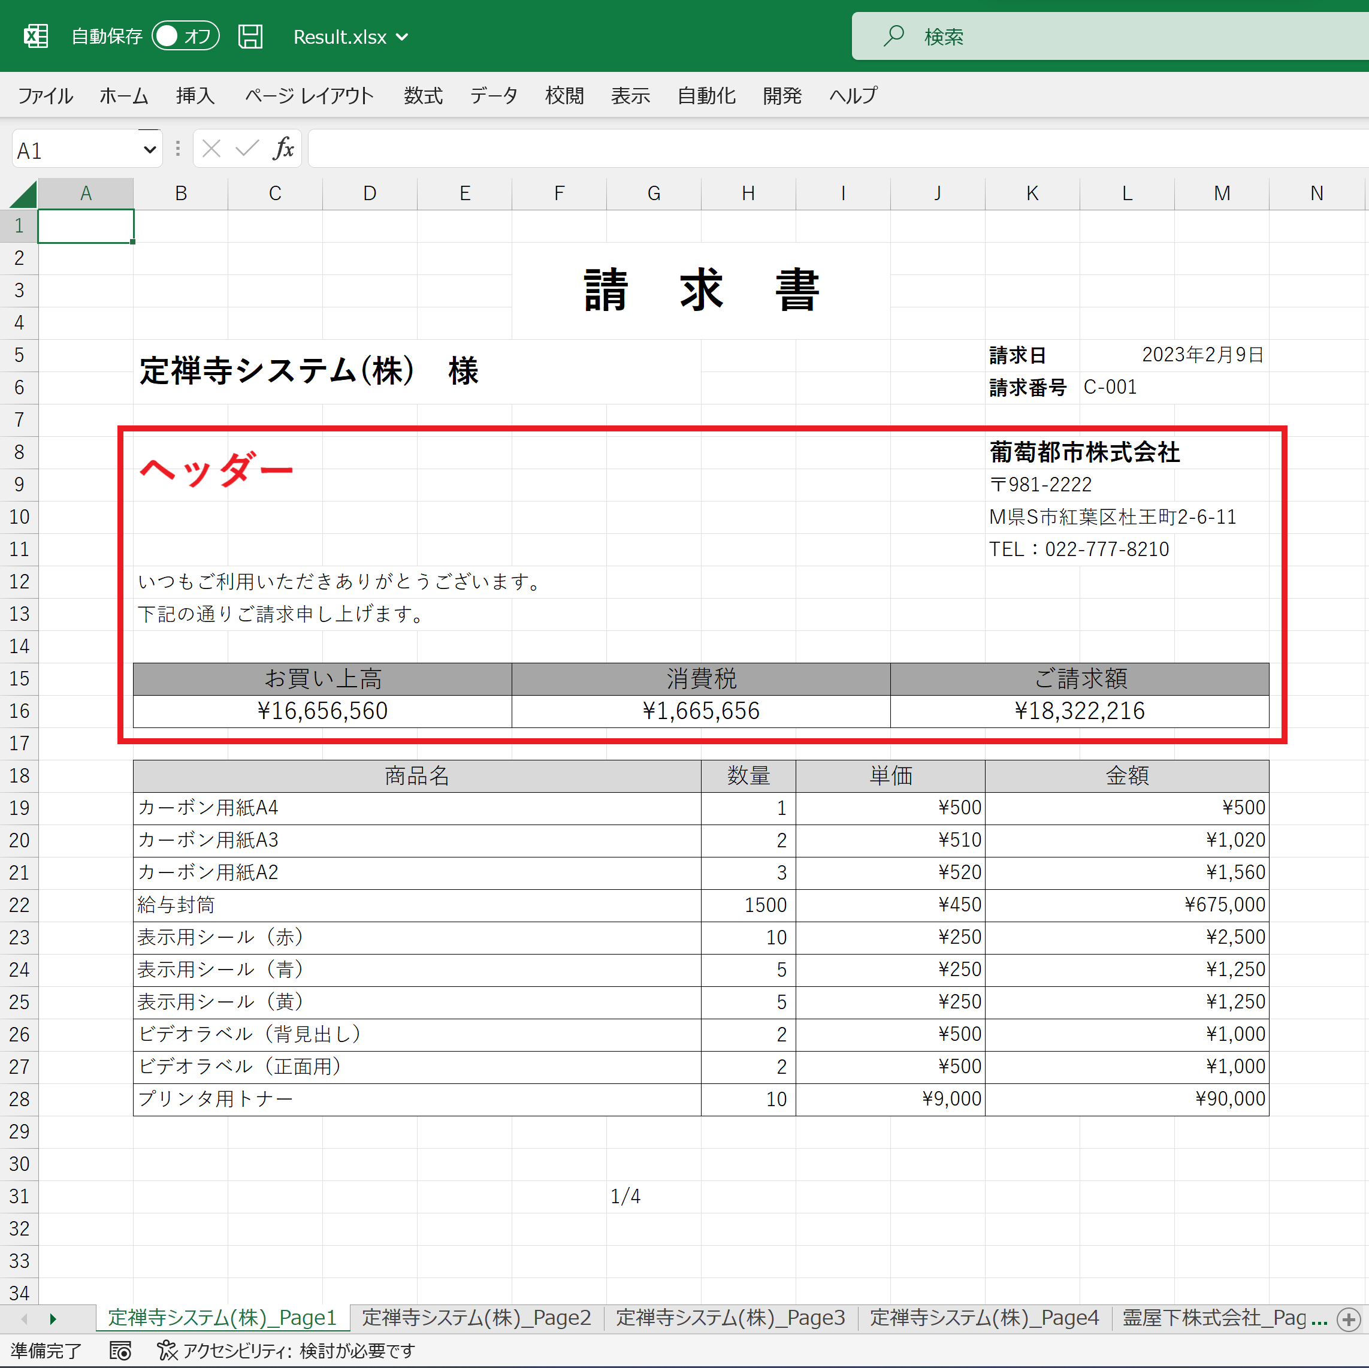Image resolution: width=1369 pixels, height=1368 pixels.
Task: Click the カーボン用紙A4 cell
Action: tap(416, 808)
